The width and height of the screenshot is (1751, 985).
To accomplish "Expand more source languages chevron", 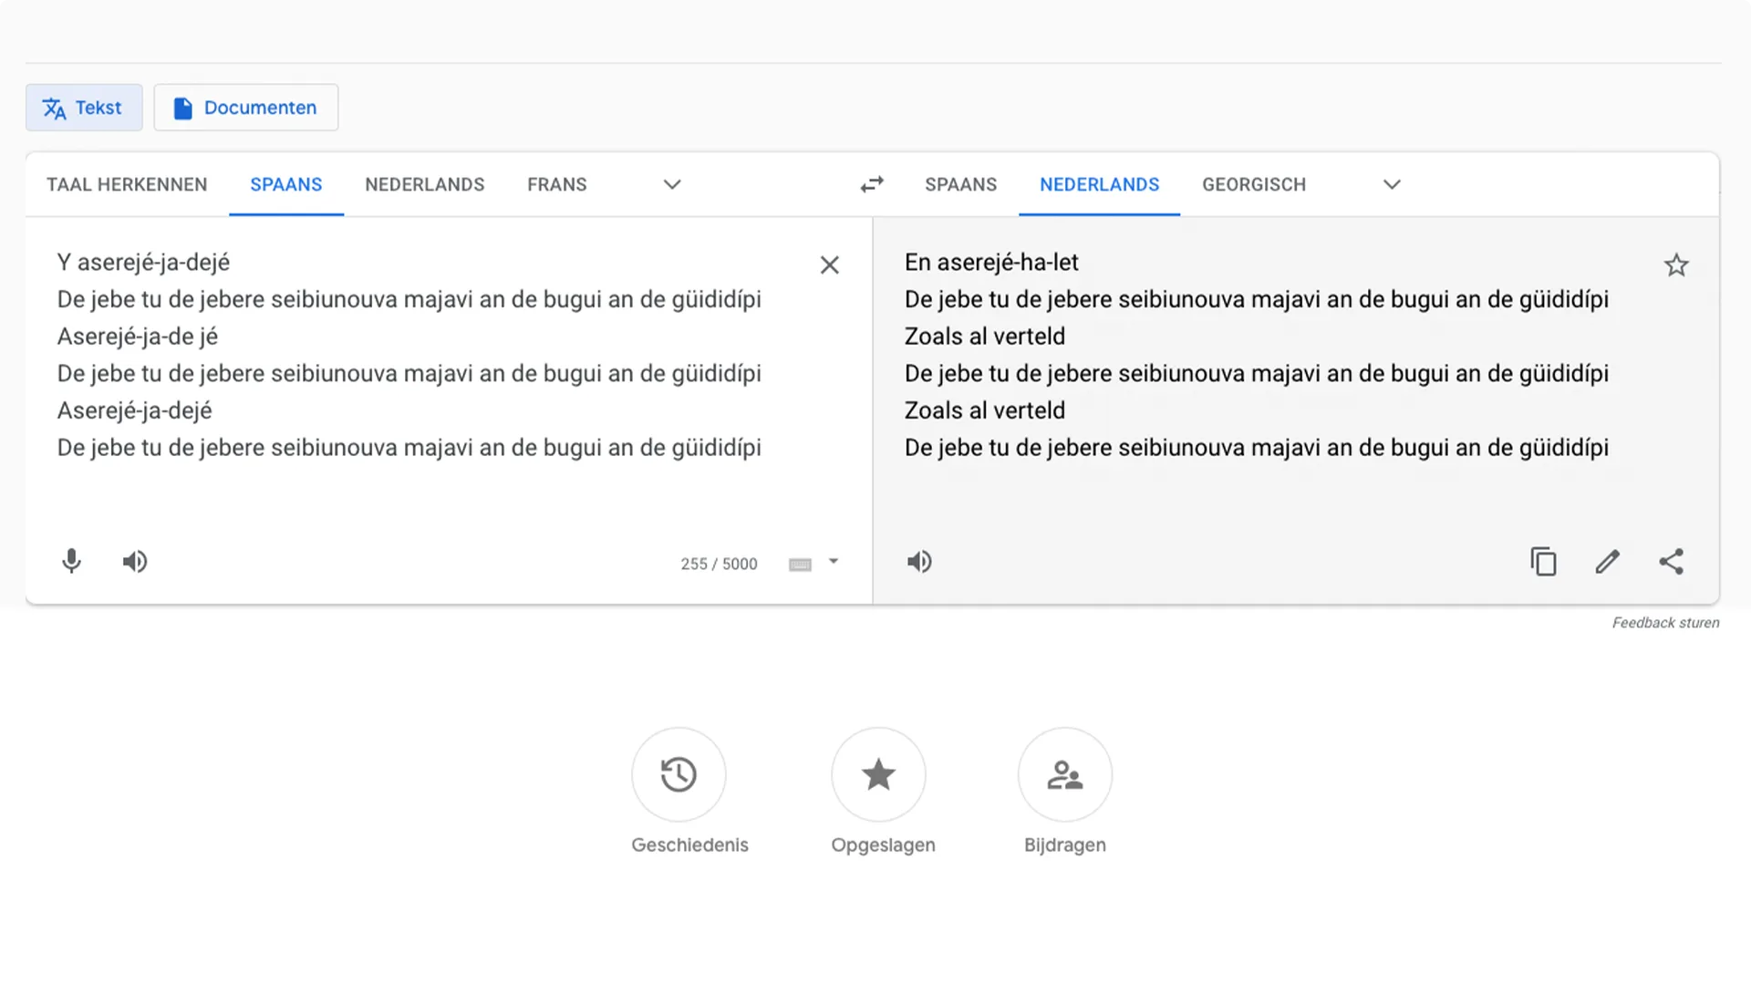I will 672,184.
